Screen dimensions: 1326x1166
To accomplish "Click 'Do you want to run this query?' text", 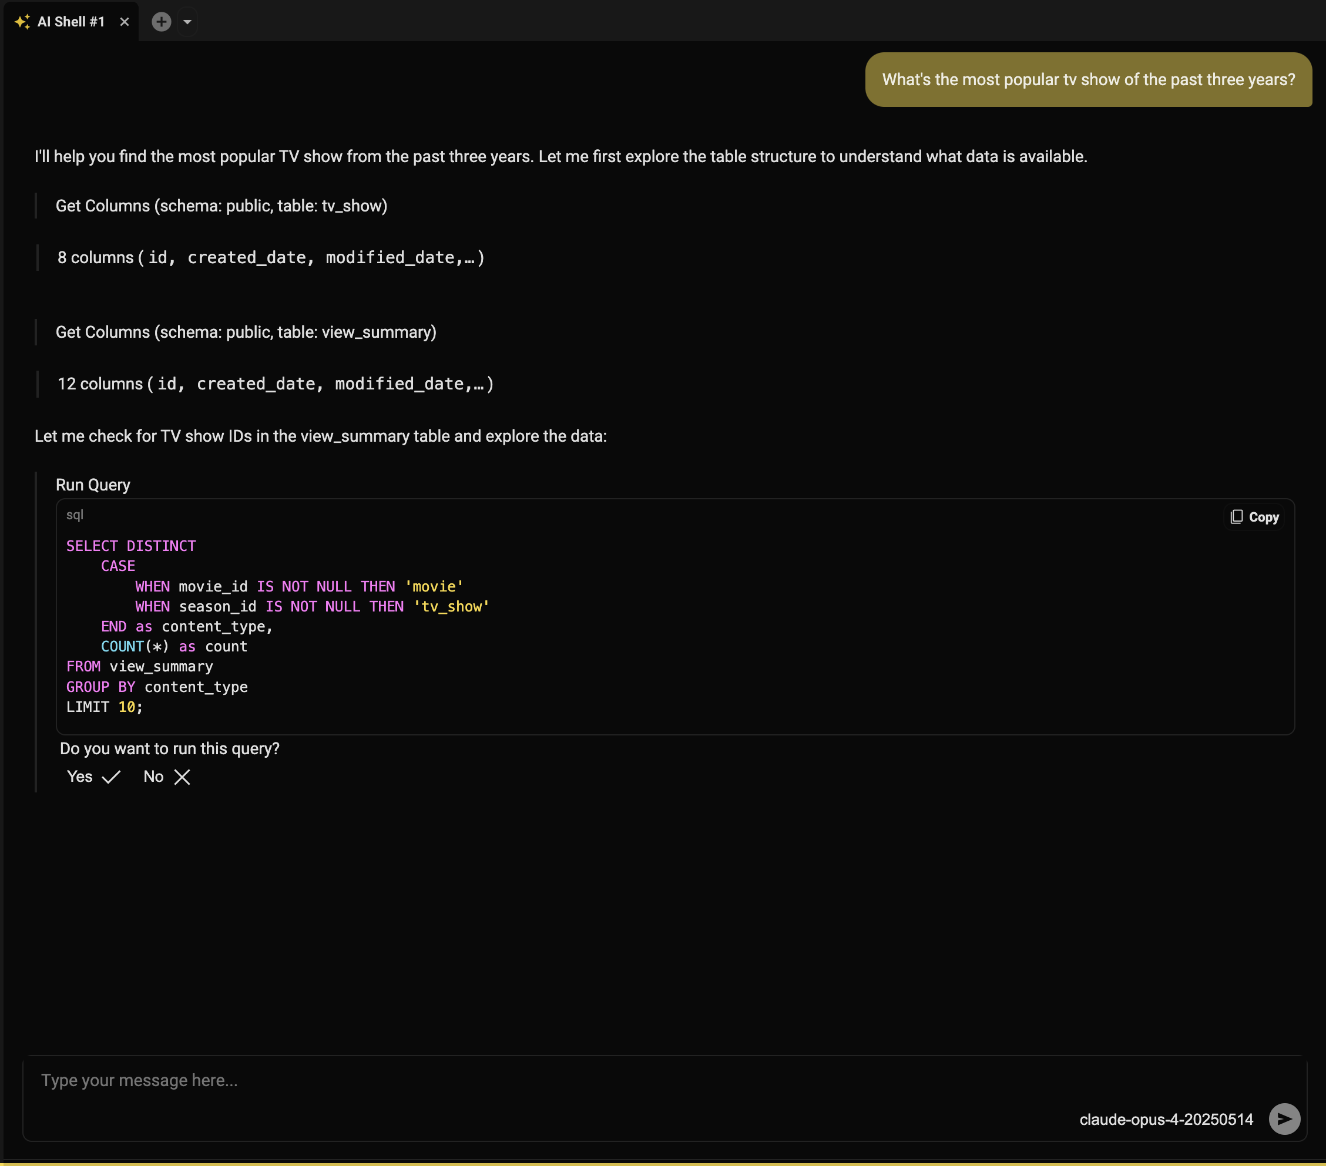I will tap(170, 748).
